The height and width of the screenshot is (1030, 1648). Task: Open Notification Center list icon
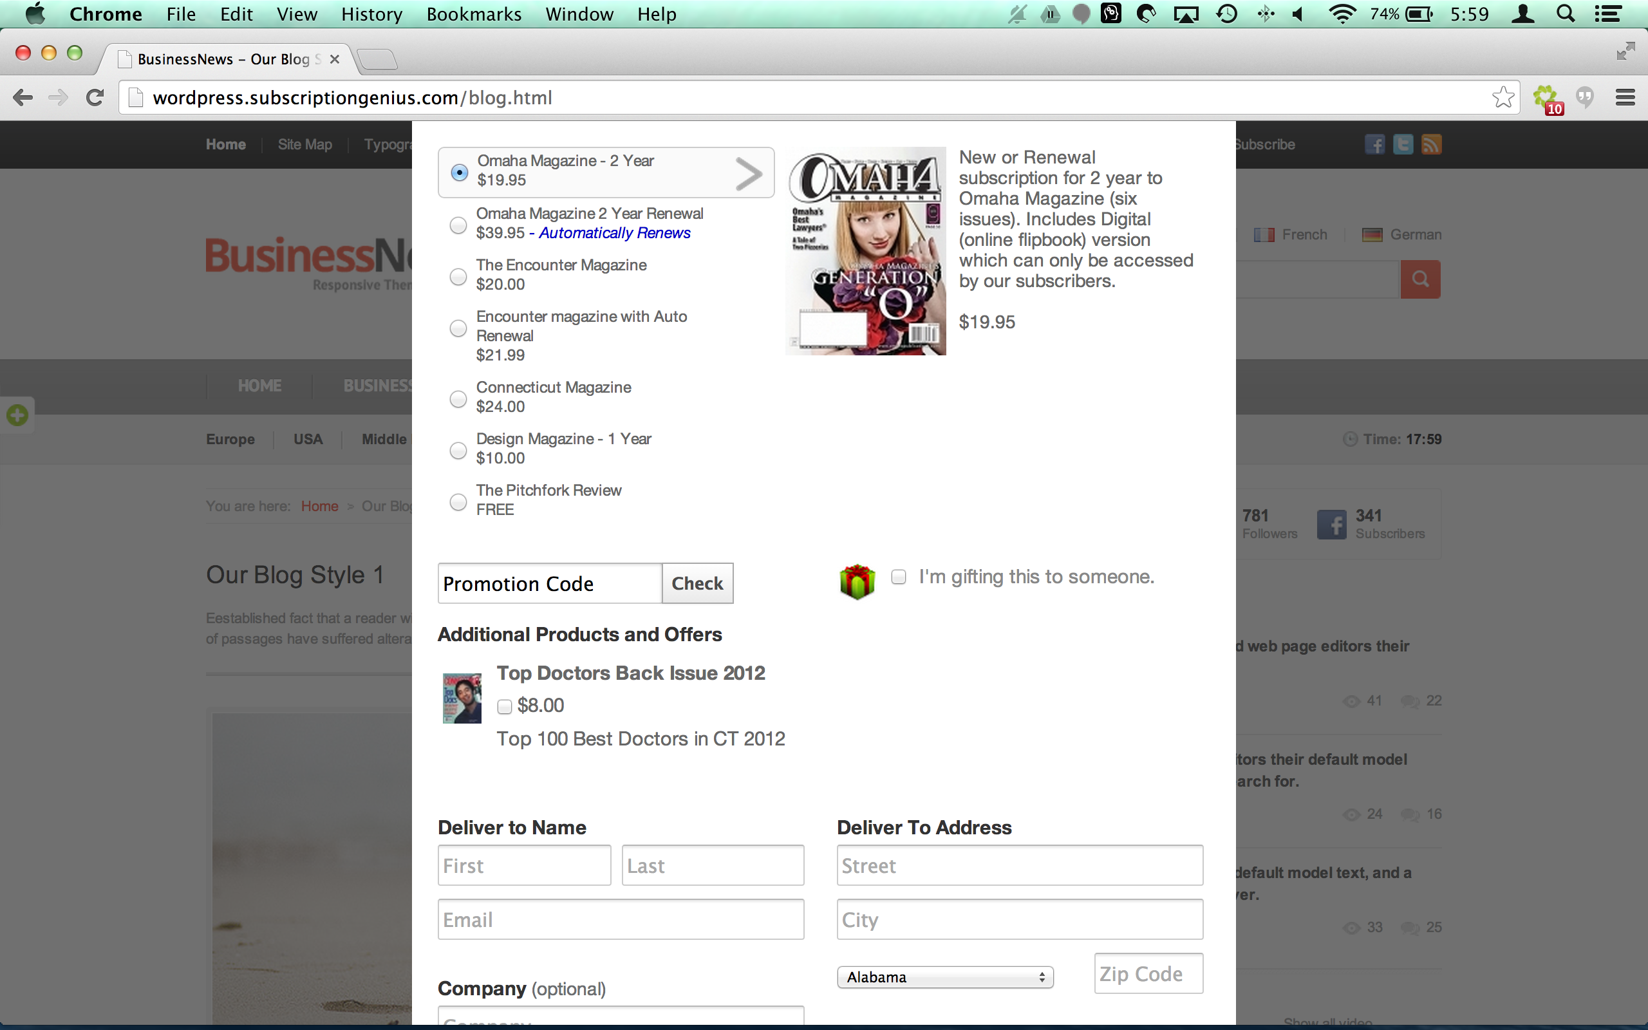(1609, 14)
